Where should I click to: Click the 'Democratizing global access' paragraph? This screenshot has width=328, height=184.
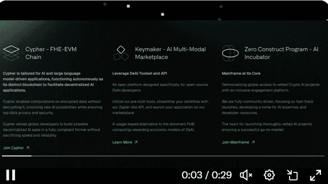(270, 87)
